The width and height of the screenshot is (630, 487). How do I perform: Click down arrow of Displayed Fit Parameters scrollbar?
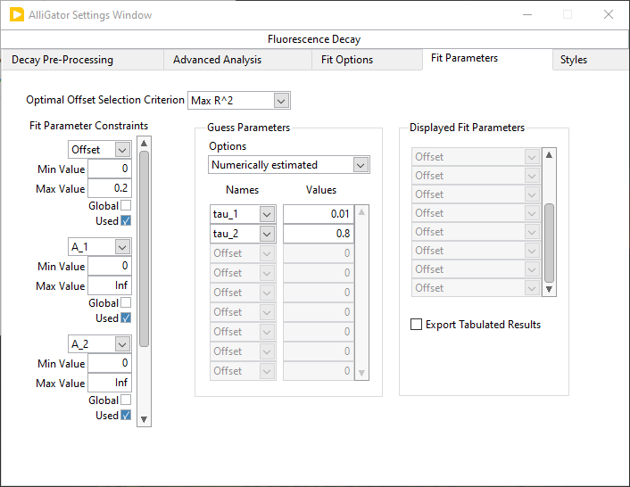(x=549, y=289)
